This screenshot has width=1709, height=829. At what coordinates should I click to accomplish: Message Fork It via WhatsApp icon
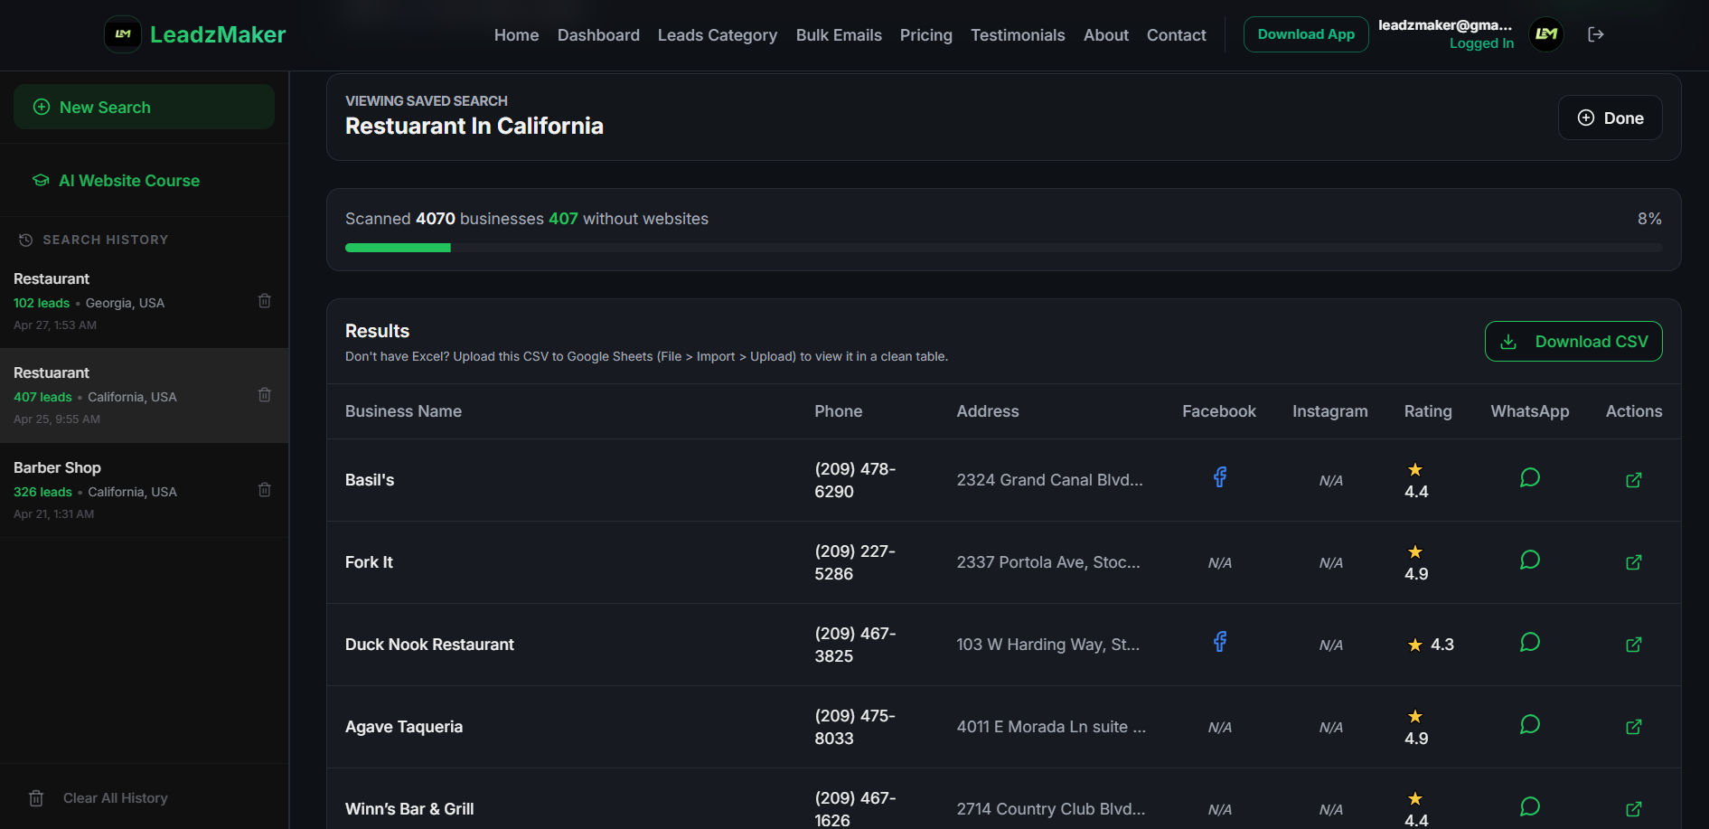pyautogui.click(x=1530, y=560)
